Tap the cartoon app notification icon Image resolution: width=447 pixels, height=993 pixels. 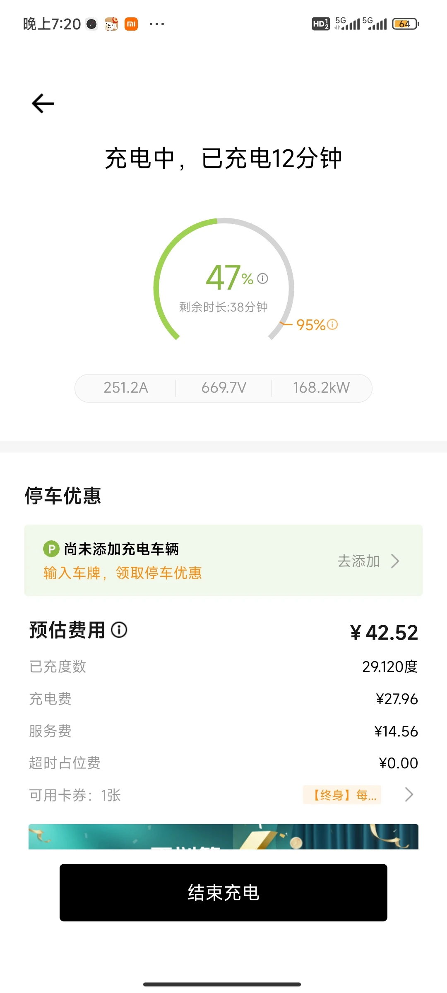click(x=111, y=24)
